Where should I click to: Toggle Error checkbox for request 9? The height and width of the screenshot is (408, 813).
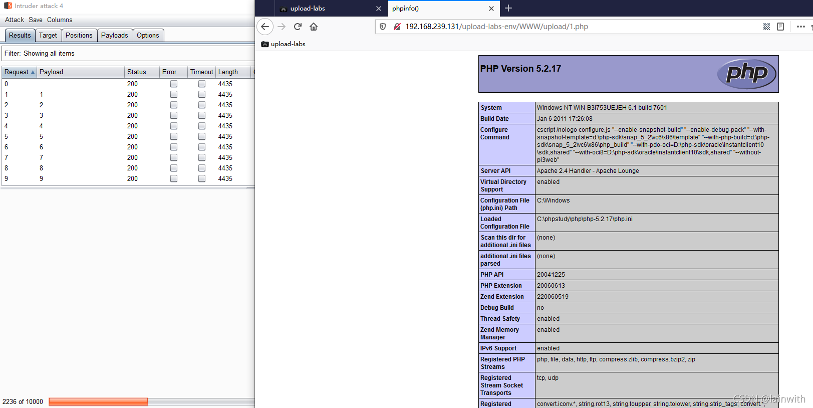[174, 179]
